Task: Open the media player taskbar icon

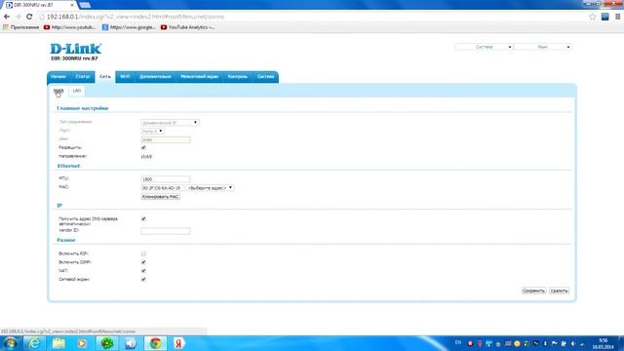Action: tap(82, 343)
